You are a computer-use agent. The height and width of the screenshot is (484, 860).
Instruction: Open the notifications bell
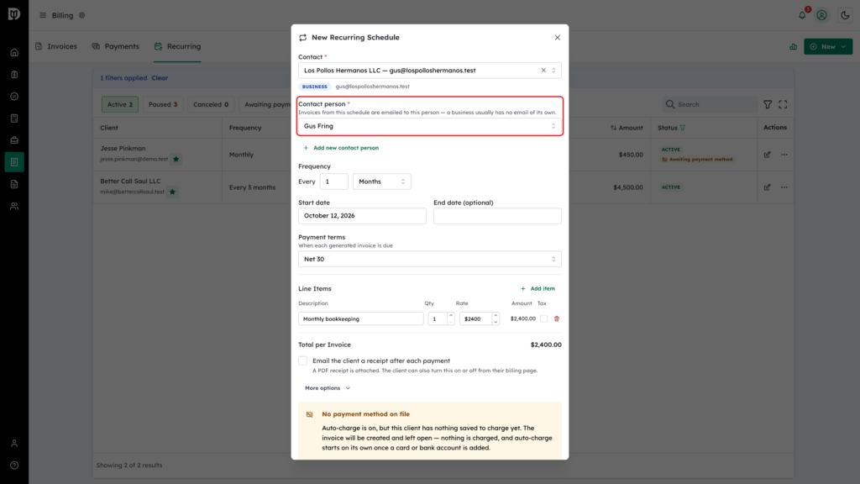pos(802,15)
